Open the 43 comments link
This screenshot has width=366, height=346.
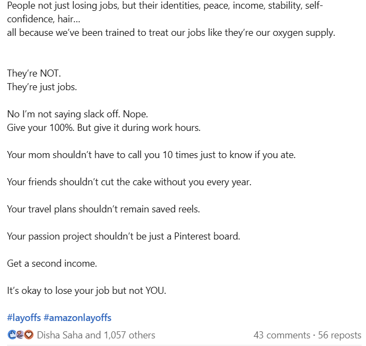click(x=280, y=335)
